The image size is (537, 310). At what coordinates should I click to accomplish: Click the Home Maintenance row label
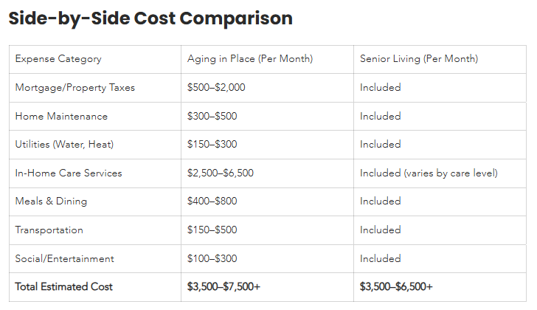click(61, 117)
